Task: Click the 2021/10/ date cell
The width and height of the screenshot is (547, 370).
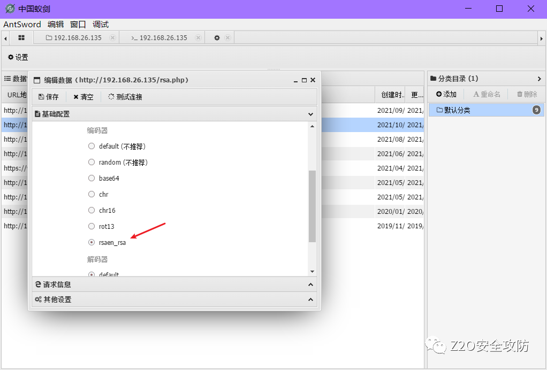Action: pos(391,125)
